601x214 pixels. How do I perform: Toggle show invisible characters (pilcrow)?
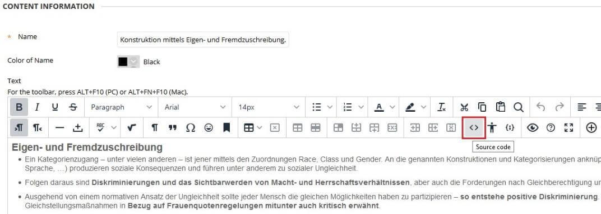(155, 128)
